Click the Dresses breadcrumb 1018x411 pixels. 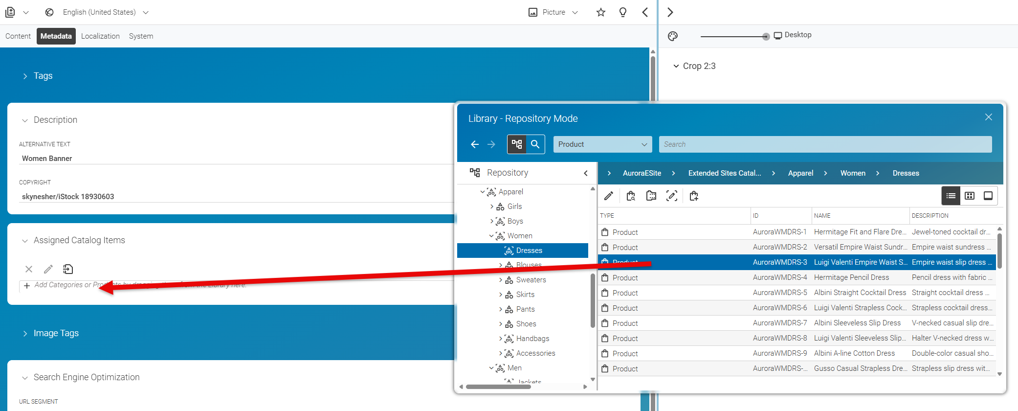pyautogui.click(x=906, y=173)
